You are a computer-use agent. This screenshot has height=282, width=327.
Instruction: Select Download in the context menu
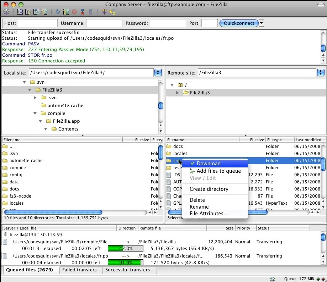coord(208,163)
